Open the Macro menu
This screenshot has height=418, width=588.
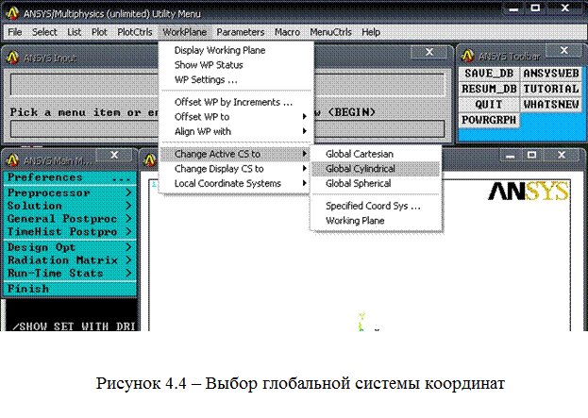coord(287,32)
